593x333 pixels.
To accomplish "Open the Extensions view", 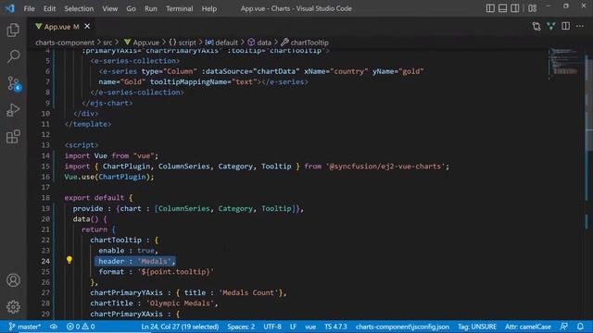I will (13, 137).
